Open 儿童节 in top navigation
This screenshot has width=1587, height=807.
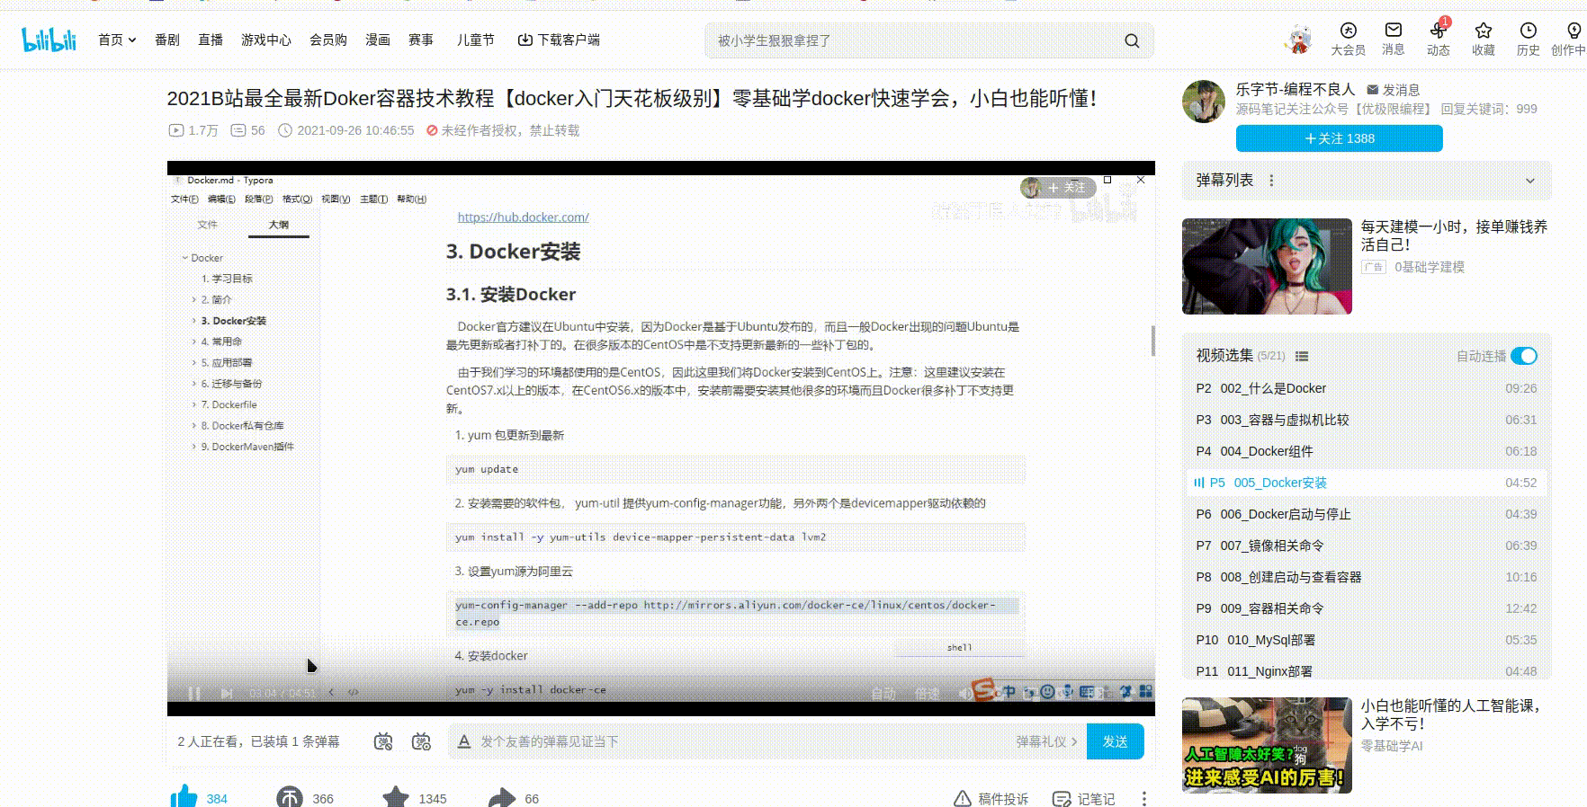tap(476, 40)
